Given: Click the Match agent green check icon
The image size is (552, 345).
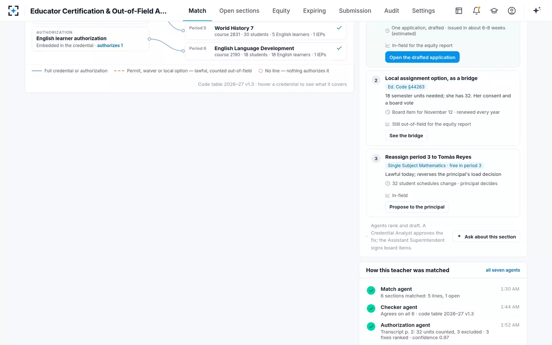Looking at the screenshot, I should pos(371,291).
